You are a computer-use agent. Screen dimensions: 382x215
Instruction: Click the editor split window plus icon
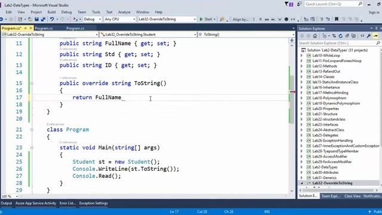pos(292,41)
